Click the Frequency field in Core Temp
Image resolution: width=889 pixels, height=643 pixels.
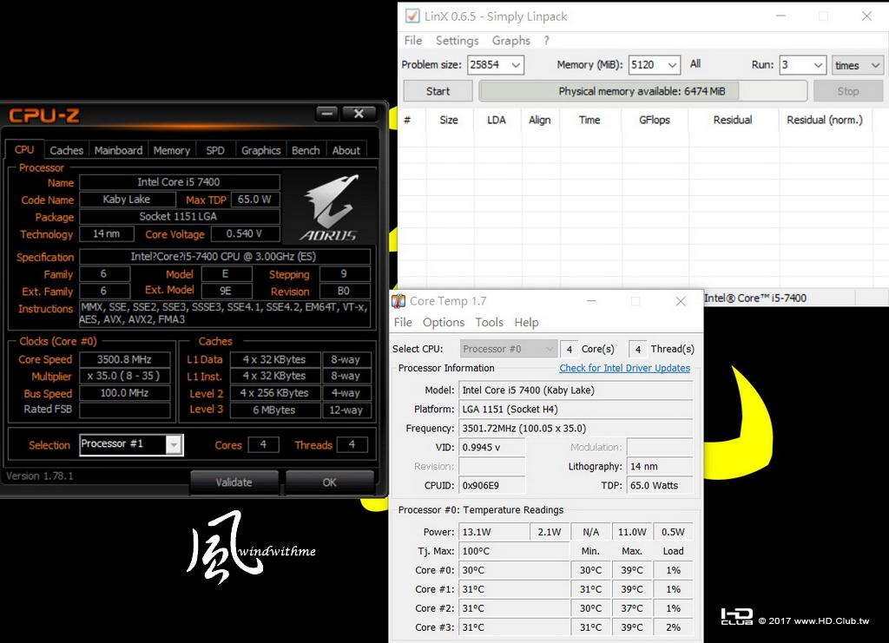[576, 429]
